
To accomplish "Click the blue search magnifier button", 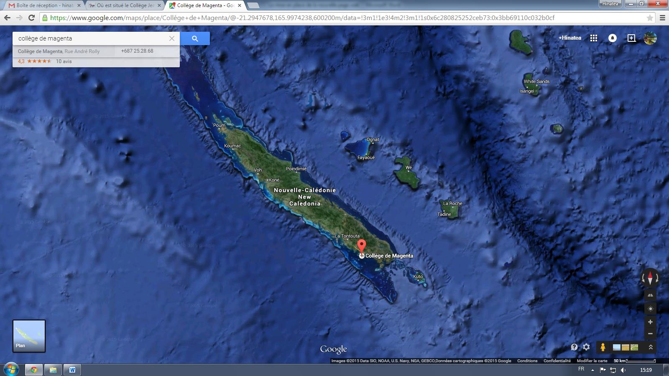I will (x=195, y=38).
